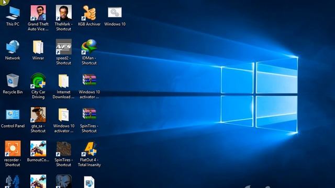Open the This PC desktop icon
Viewport: 335px width, 188px height.
point(13,13)
